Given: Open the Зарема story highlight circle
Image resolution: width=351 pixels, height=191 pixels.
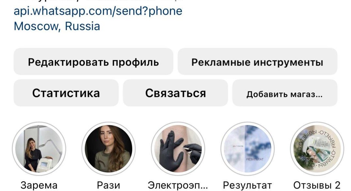Looking at the screenshot, I should tap(39, 149).
